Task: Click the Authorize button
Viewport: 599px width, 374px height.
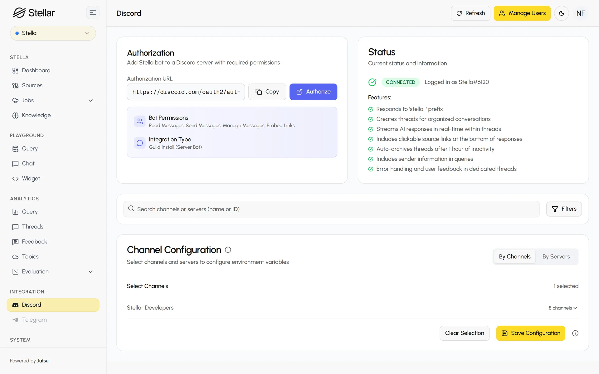Action: (x=313, y=92)
